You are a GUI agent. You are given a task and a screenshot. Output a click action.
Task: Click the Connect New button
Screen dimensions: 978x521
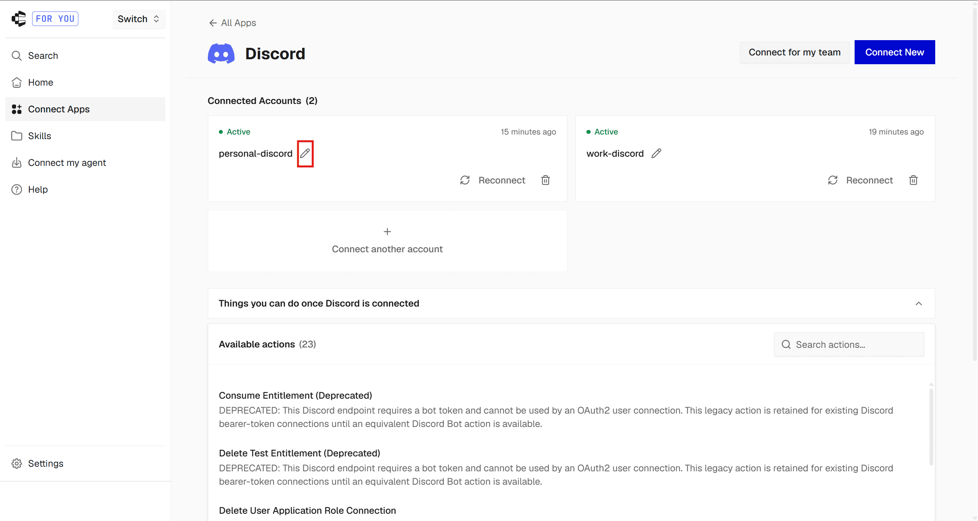(894, 52)
